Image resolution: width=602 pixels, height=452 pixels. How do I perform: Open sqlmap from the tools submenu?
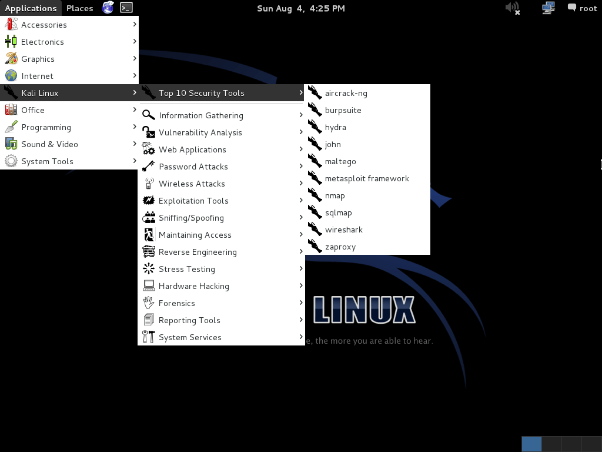coord(338,212)
